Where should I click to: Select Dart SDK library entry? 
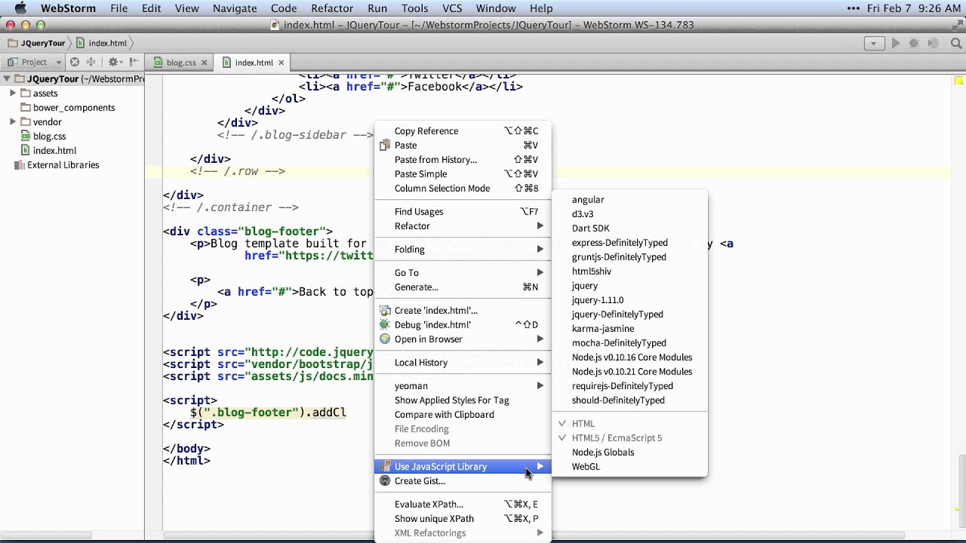point(590,228)
